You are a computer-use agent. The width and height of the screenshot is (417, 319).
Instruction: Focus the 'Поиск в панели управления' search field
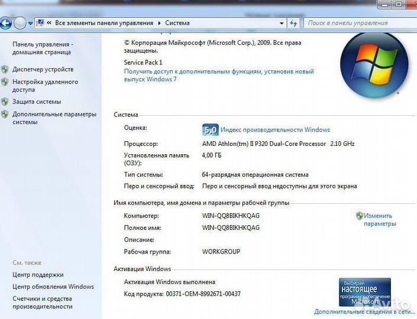tap(360, 23)
